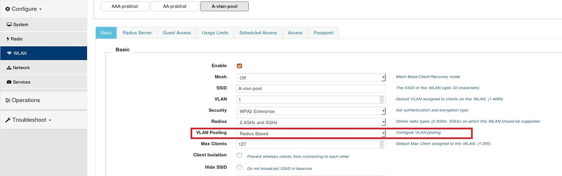Click the 'Mesh Base/Client/Recovery mode' help text
Viewport: 562px width, 176px height.
pos(428,77)
